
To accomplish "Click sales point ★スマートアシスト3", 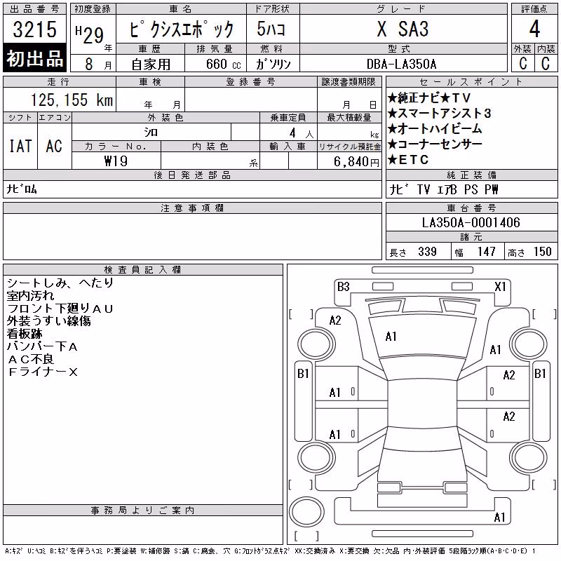I will (440, 113).
